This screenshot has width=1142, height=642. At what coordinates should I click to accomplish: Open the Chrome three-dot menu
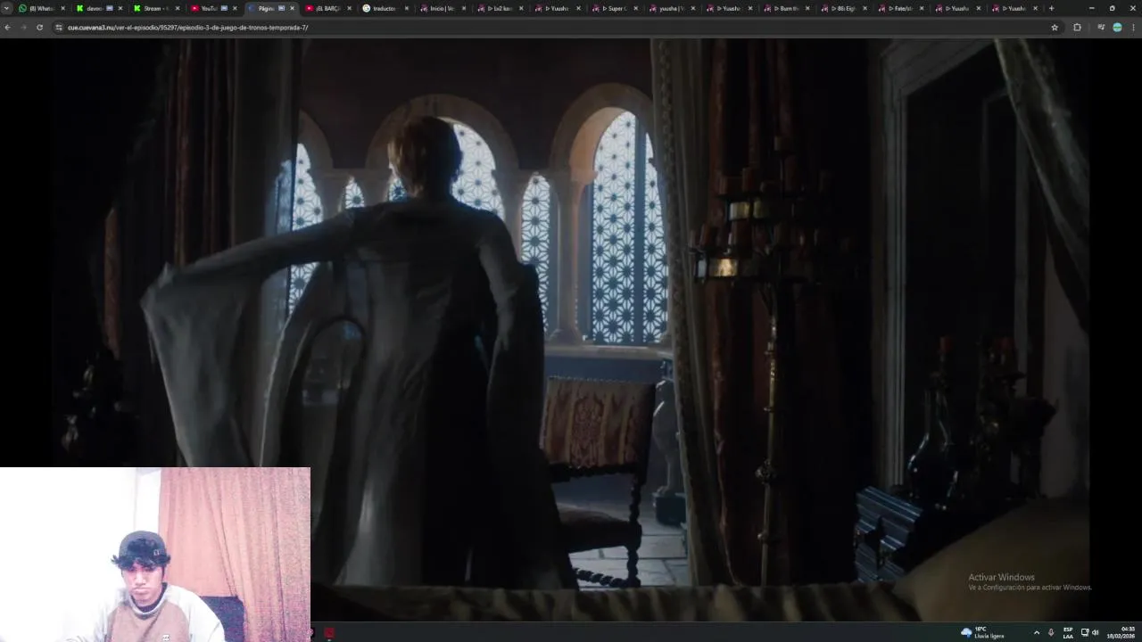click(1132, 28)
